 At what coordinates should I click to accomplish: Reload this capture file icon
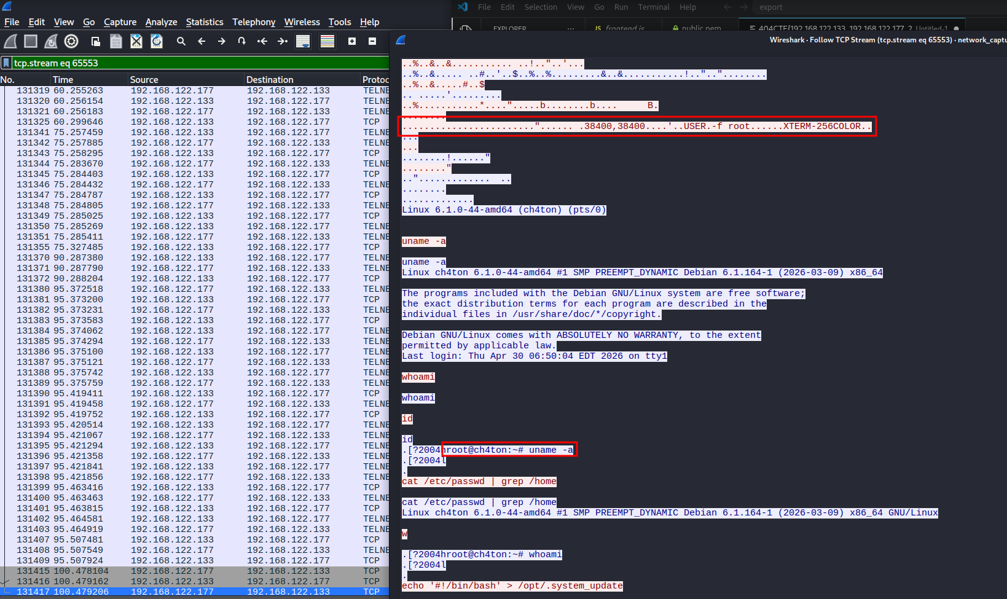click(x=157, y=41)
